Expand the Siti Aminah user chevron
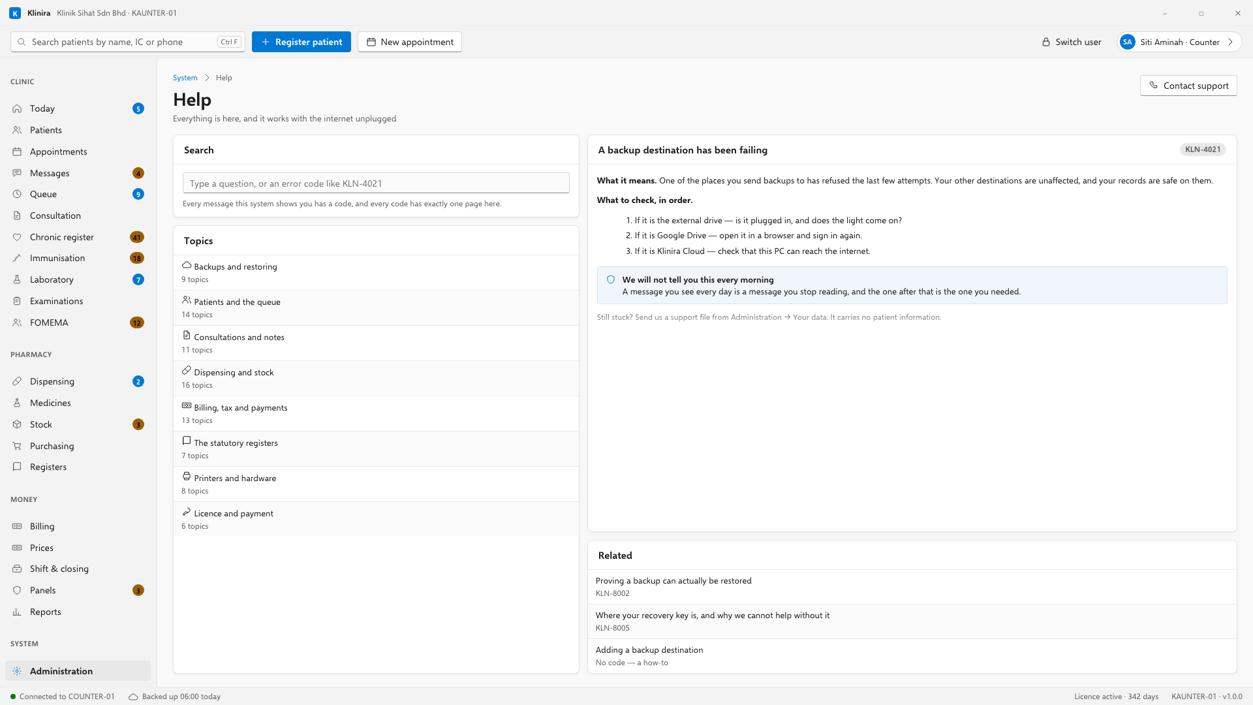Viewport: 1253px width, 705px height. [x=1230, y=42]
